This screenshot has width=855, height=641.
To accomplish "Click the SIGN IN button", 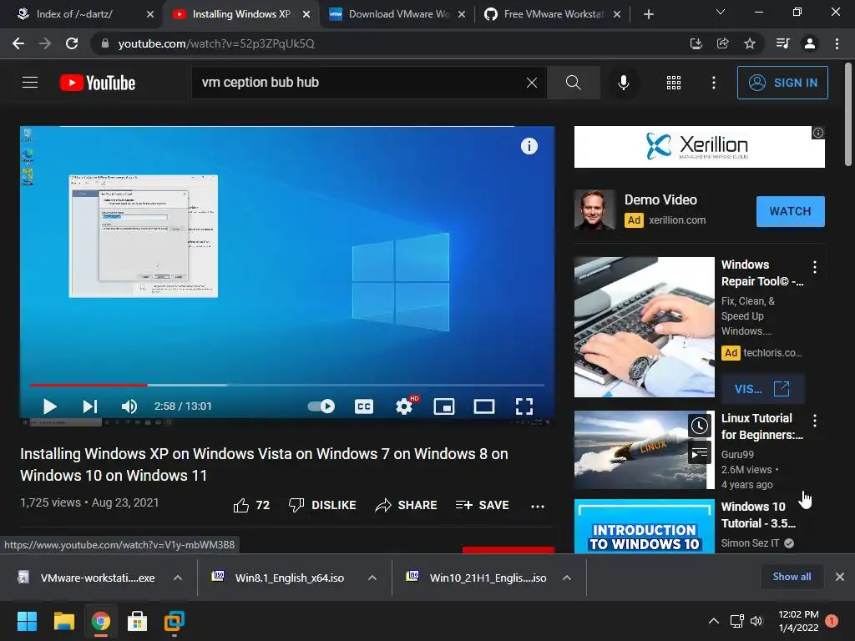I will pyautogui.click(x=782, y=83).
